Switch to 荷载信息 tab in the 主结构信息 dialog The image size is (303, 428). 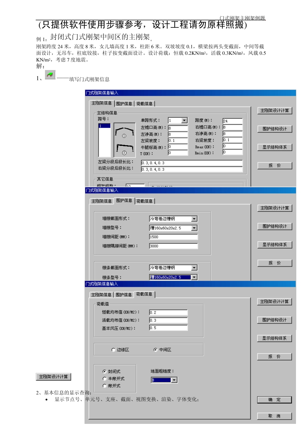[144, 103]
